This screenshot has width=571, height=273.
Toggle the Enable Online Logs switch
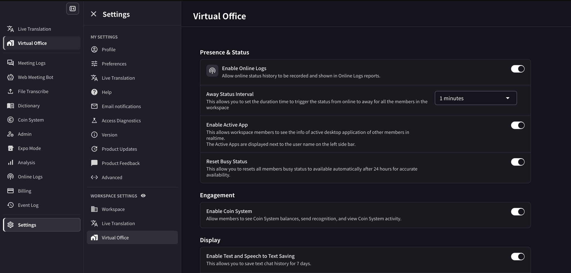click(x=518, y=69)
